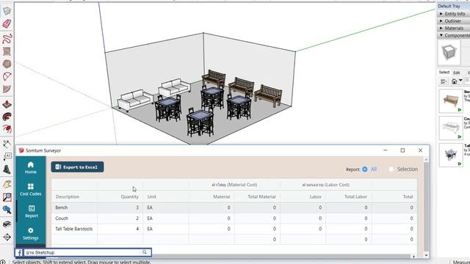Screen dimensions: 470x264
Task: Select the Make Component tool icon
Action: click(x=7, y=11)
